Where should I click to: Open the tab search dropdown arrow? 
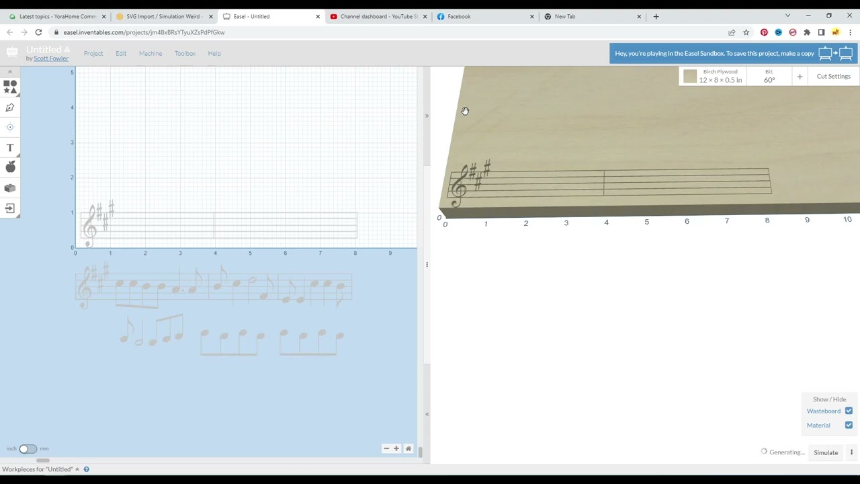(x=787, y=16)
